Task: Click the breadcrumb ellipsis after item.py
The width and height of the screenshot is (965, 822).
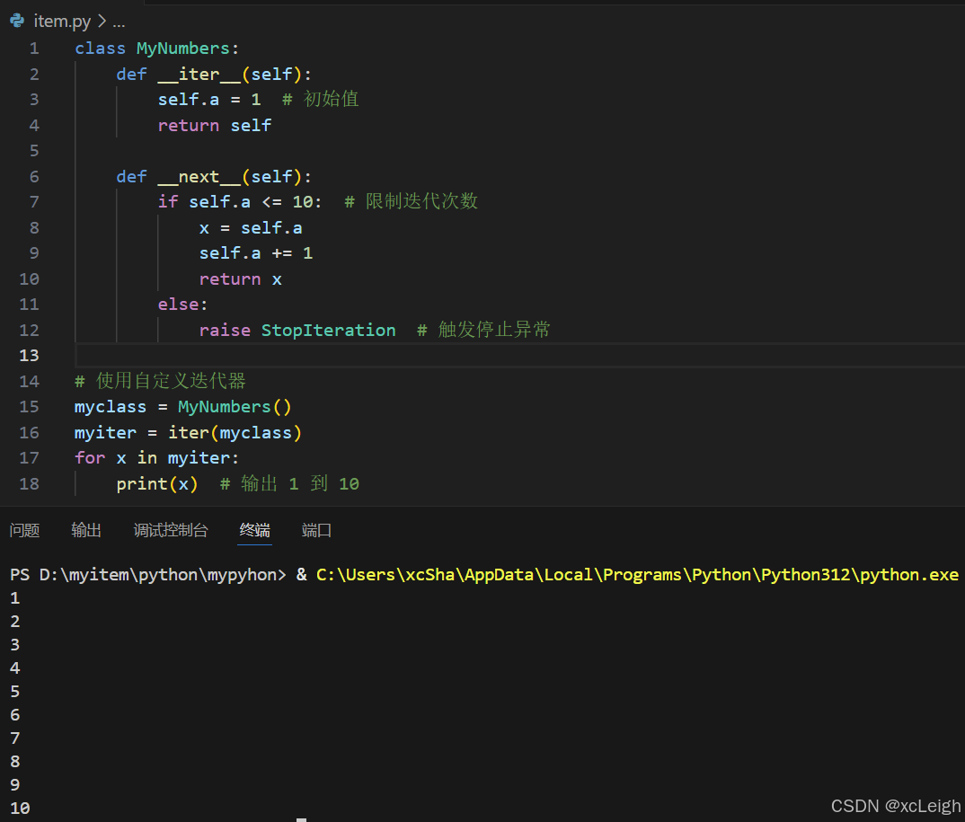Action: pyautogui.click(x=119, y=22)
